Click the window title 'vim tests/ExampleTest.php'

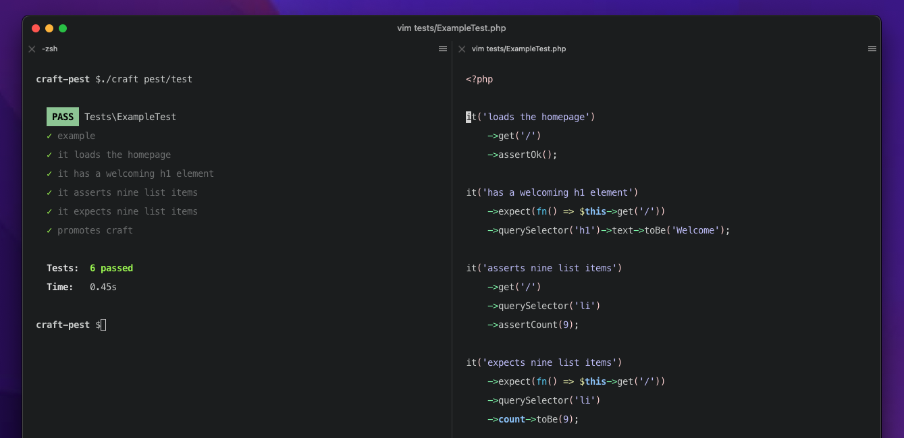tap(452, 28)
